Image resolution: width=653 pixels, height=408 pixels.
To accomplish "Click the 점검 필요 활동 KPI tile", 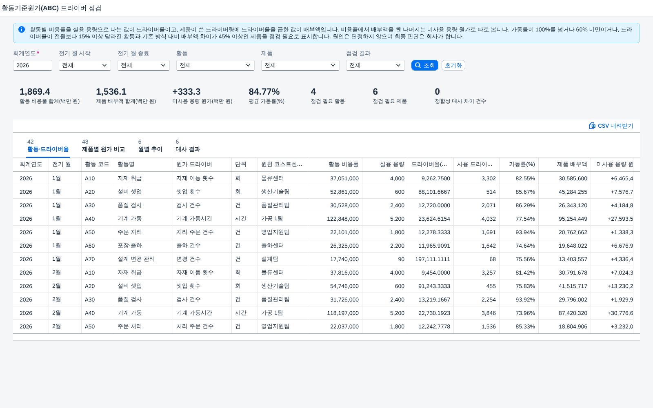I will click(328, 96).
